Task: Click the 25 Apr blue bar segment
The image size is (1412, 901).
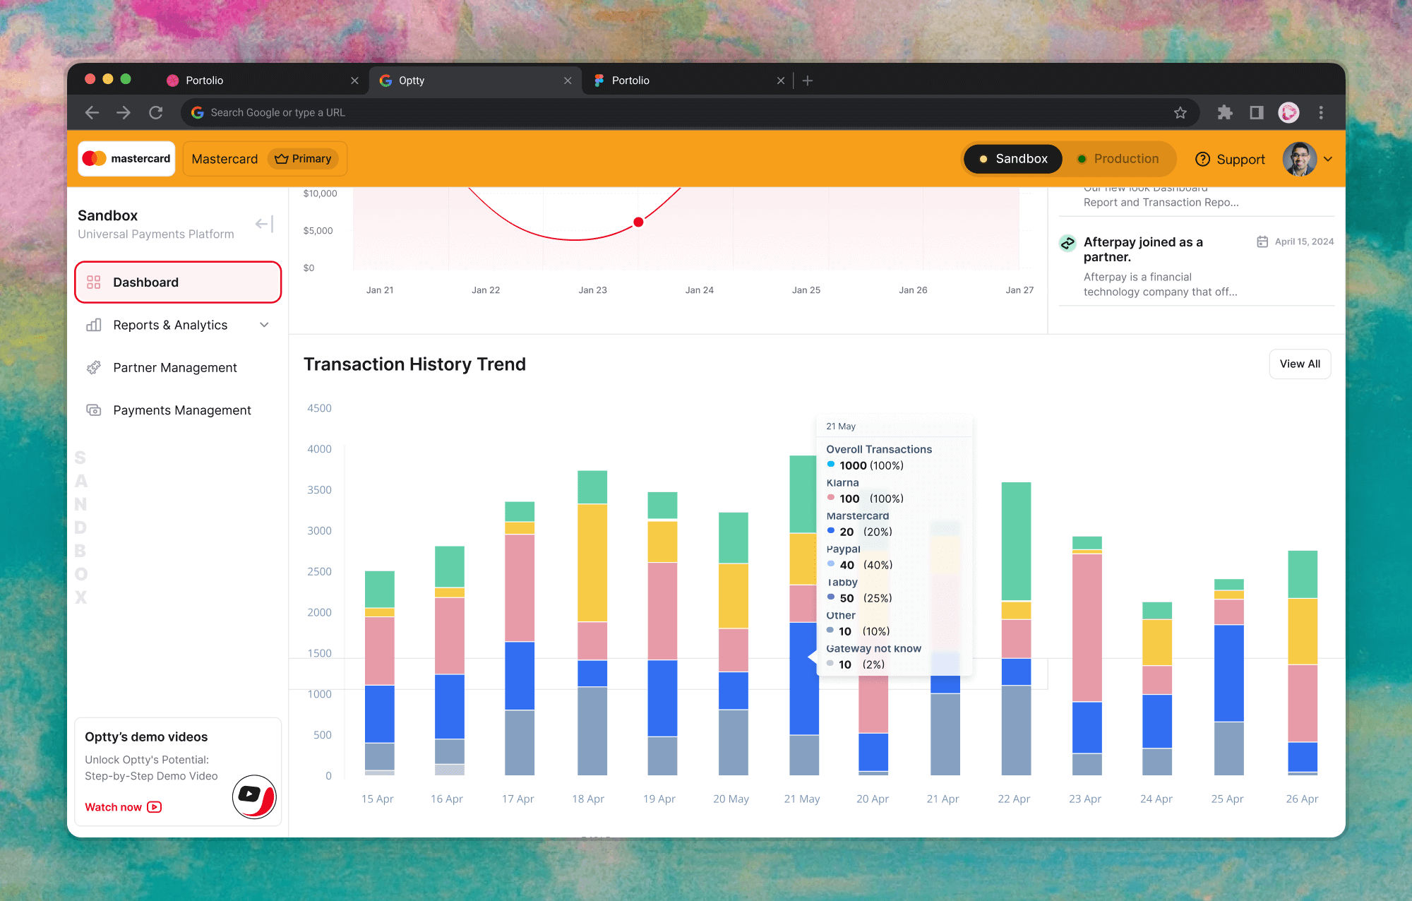Action: [x=1229, y=673]
